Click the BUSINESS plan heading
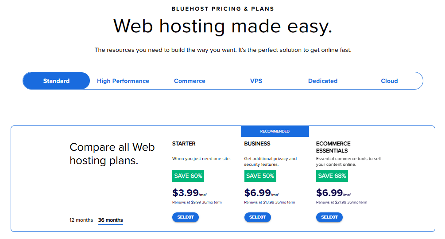The image size is (445, 239). pos(257,144)
